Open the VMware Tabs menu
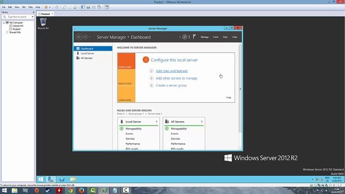The height and width of the screenshot is (194, 345). 30,7
